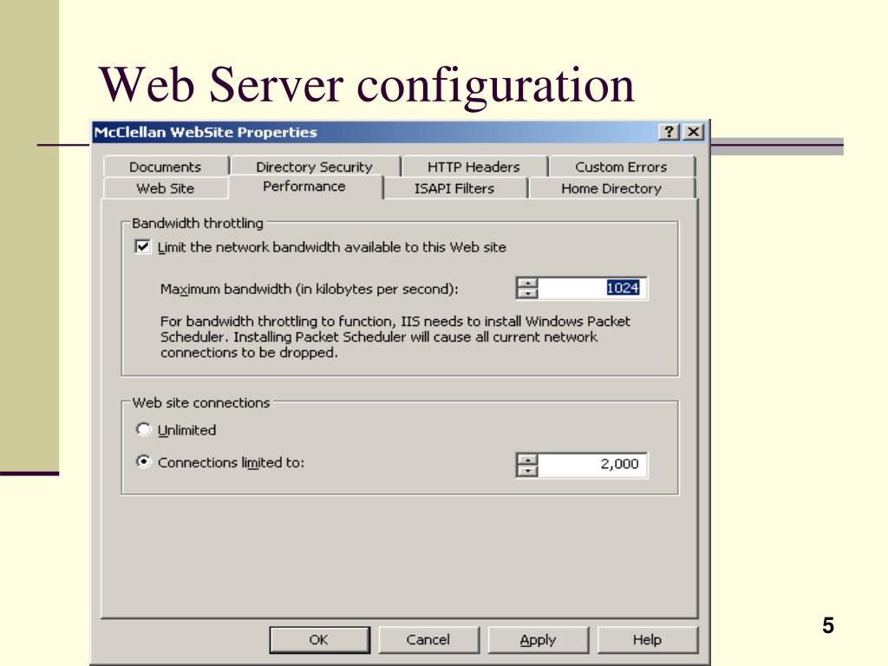Select the Unlimited connections radio button
Screen dimensions: 888x666
[143, 429]
